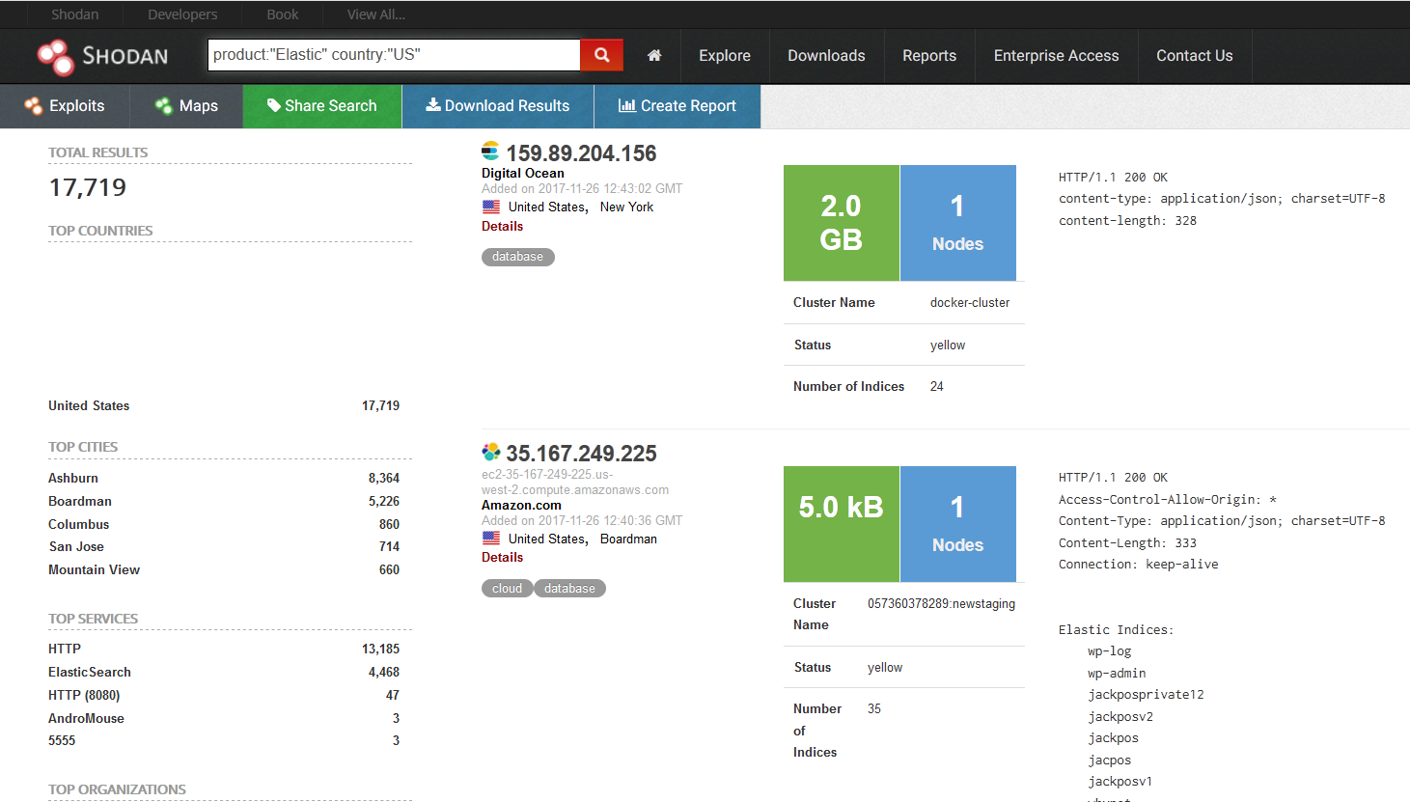Click database tag on Amazon result
Viewport: 1410px width, 802px height.
pos(569,589)
